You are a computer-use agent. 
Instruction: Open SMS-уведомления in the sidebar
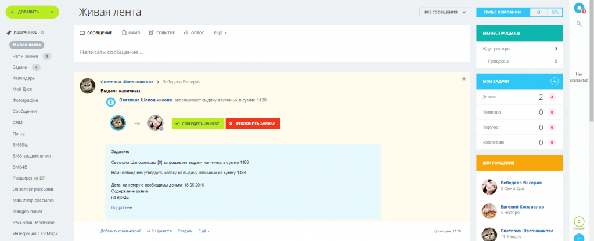[x=31, y=156]
